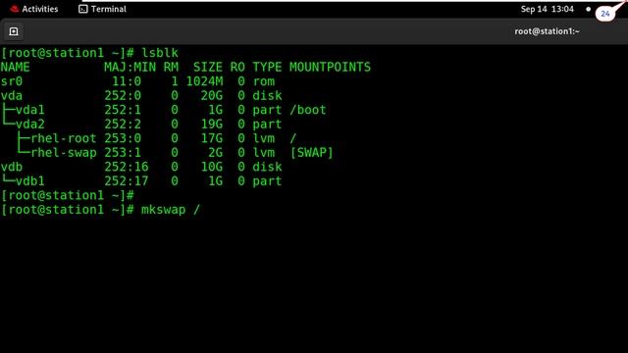Click the vda1 partition name

(x=30, y=110)
